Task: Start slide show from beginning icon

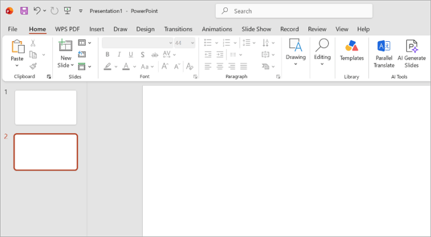Action: [67, 10]
